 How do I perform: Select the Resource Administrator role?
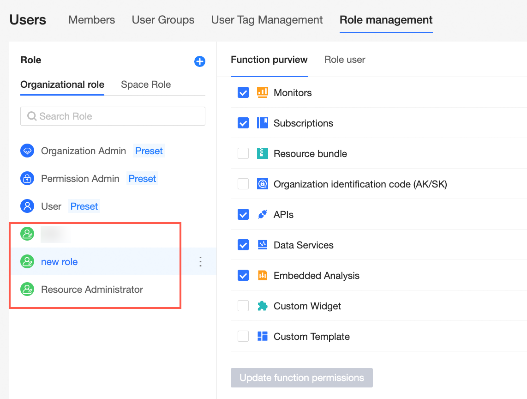tap(92, 290)
